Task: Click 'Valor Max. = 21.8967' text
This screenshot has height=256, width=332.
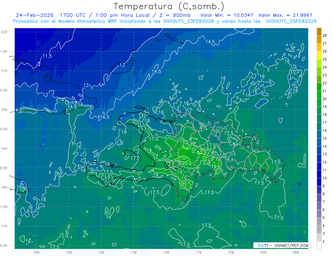Action: (285, 15)
